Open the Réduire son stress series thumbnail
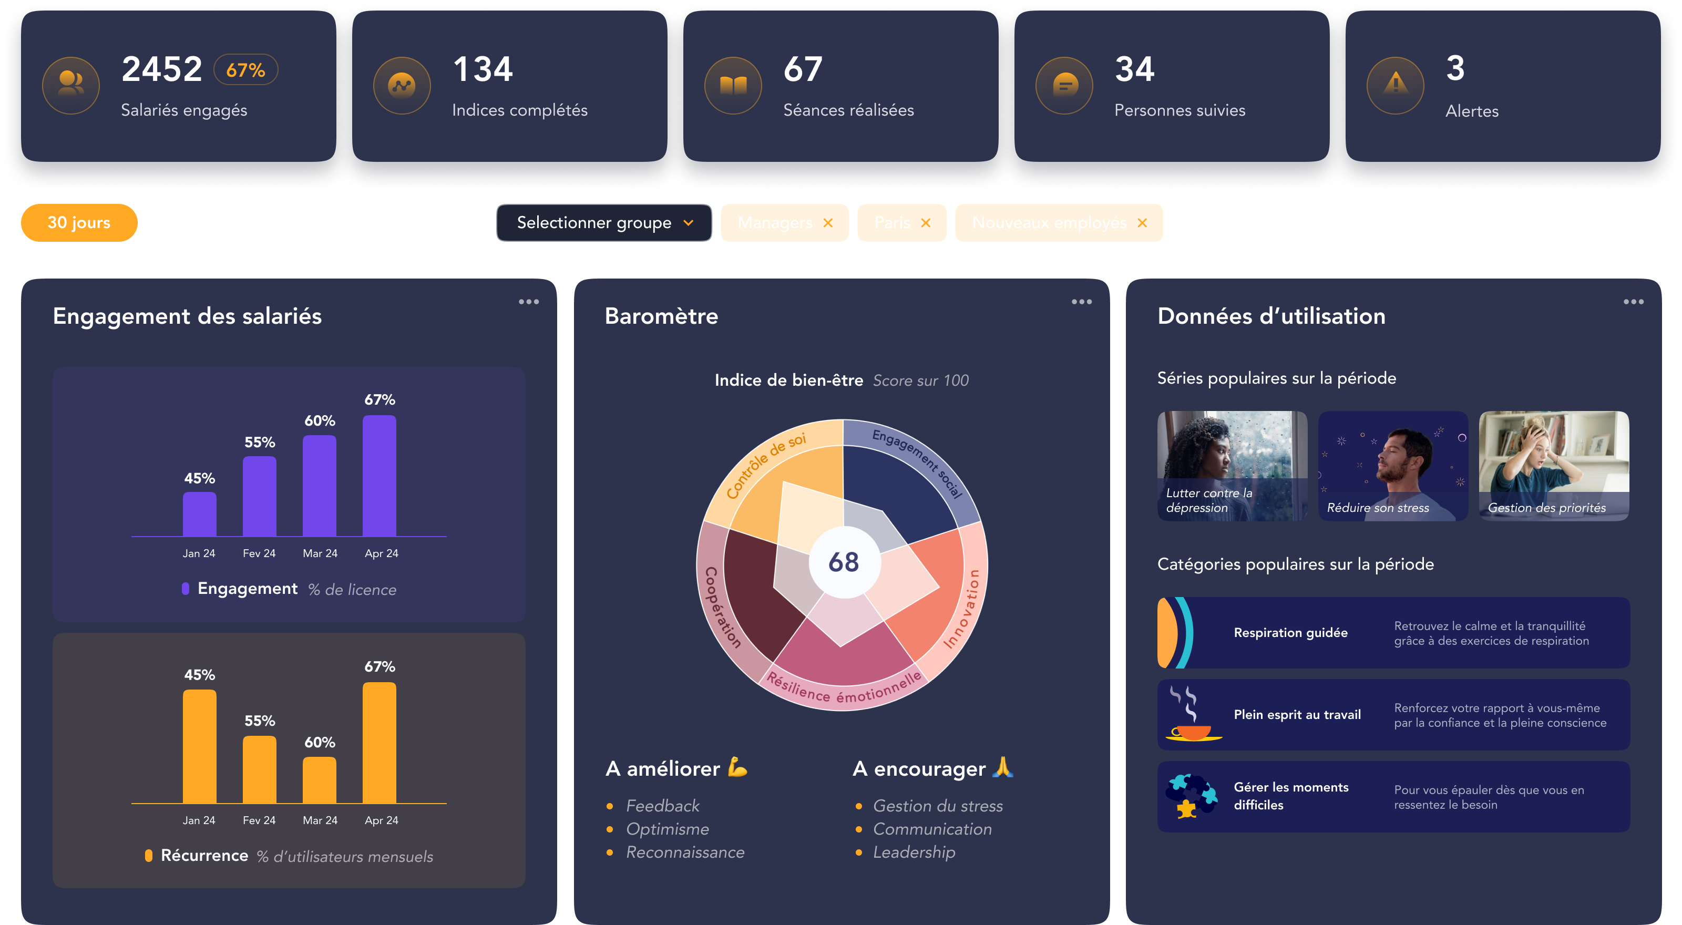This screenshot has height=925, width=1682. 1393,466
